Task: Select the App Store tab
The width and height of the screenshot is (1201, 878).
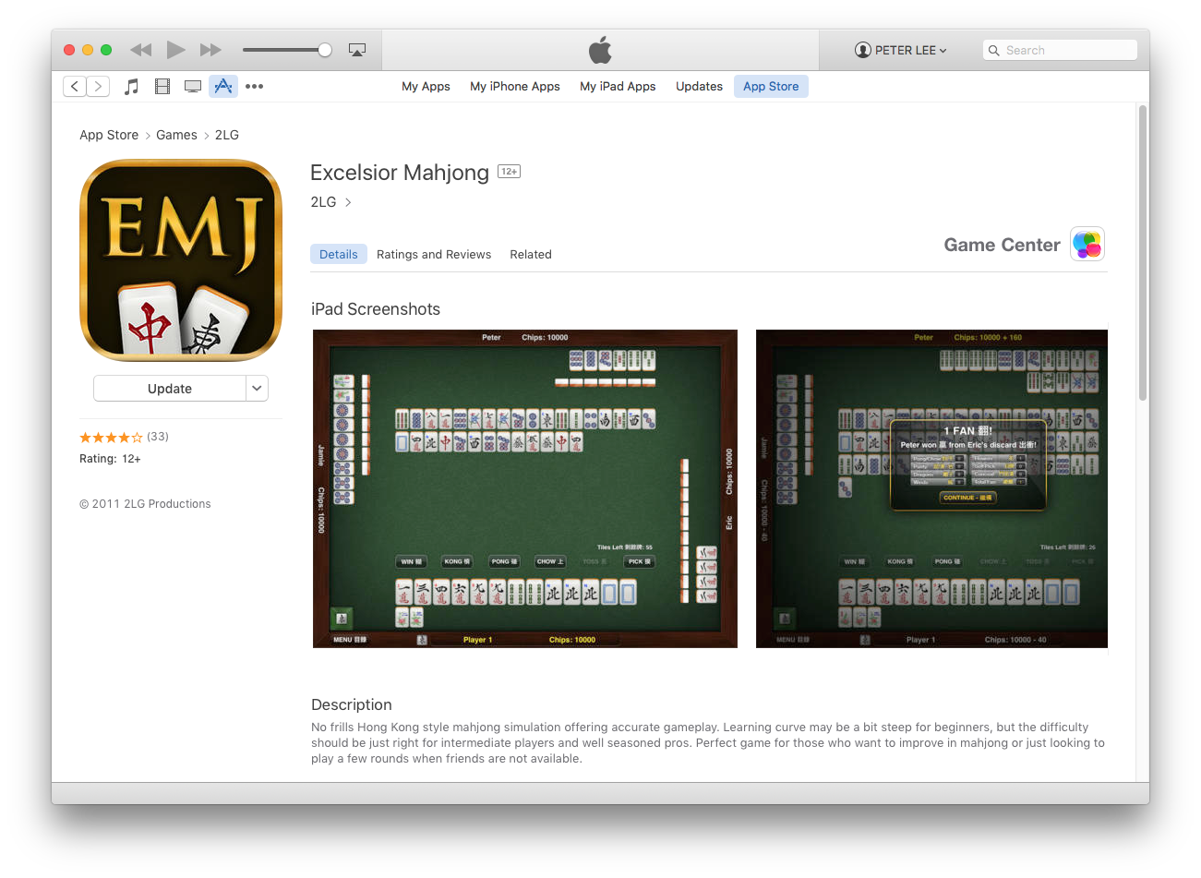Action: [771, 86]
